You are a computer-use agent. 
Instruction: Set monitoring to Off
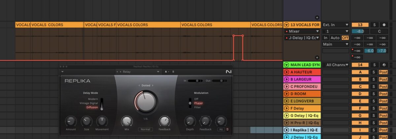(345, 38)
